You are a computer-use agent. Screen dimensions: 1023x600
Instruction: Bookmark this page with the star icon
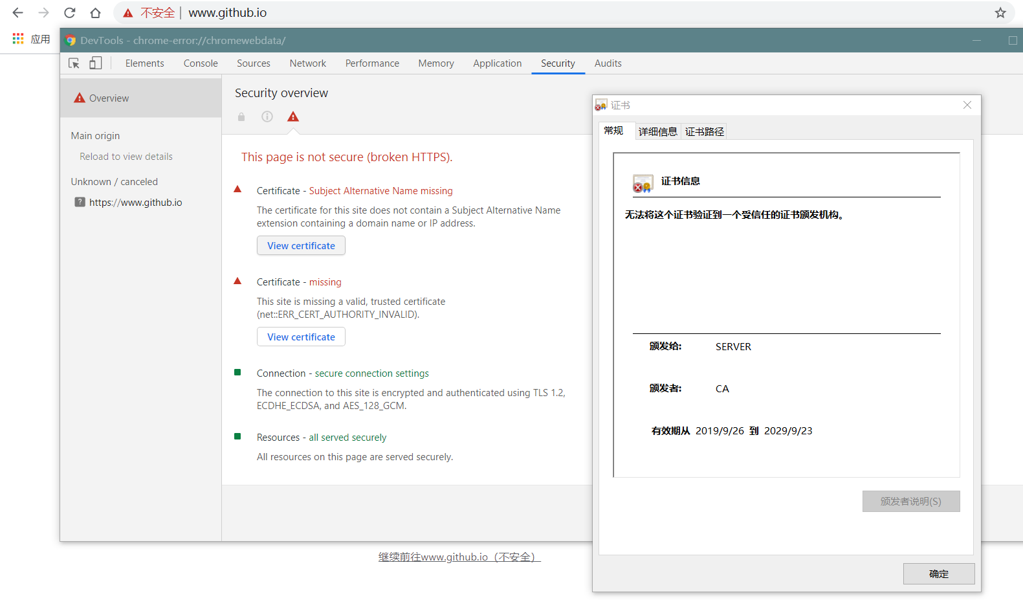click(x=1000, y=13)
